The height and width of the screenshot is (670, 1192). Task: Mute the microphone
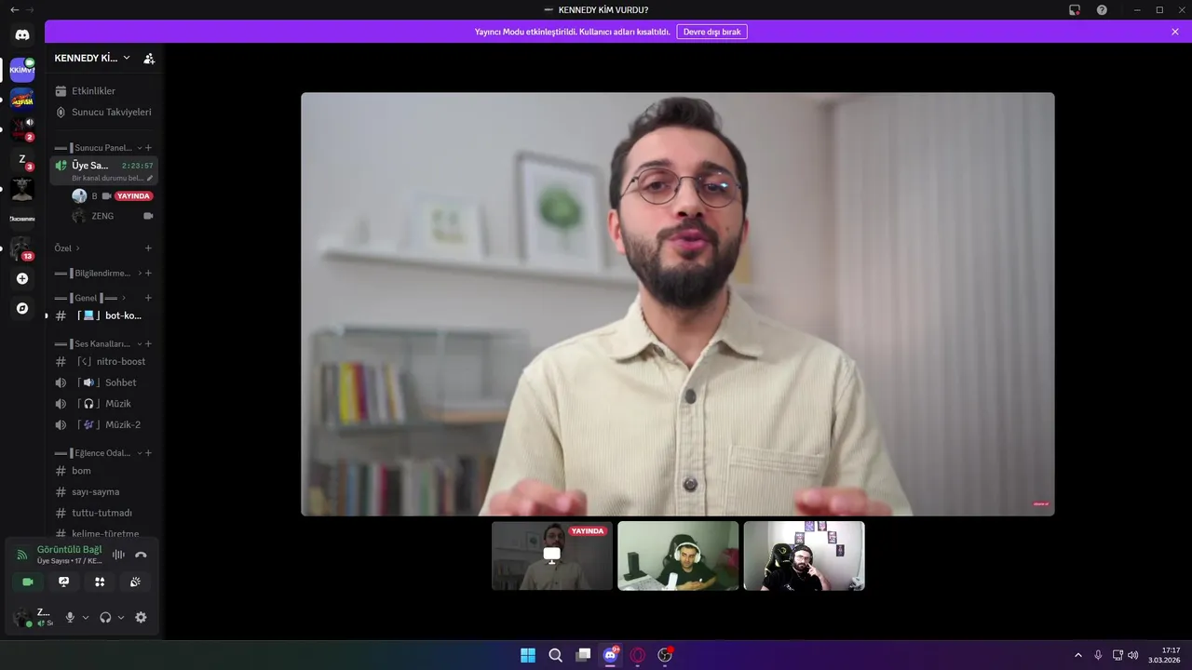tap(70, 617)
